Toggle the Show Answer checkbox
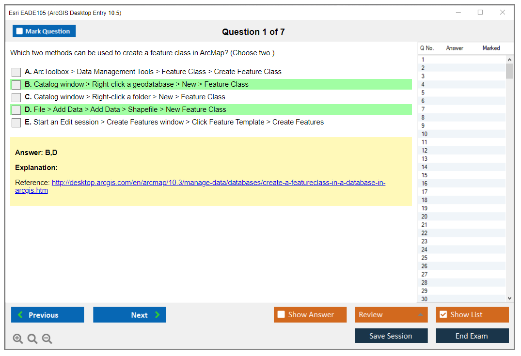 click(x=281, y=315)
